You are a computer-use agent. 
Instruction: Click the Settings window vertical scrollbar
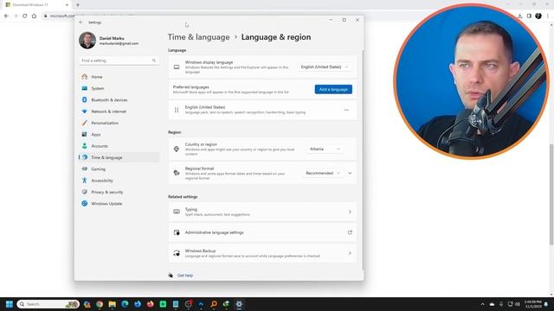tap(363, 161)
